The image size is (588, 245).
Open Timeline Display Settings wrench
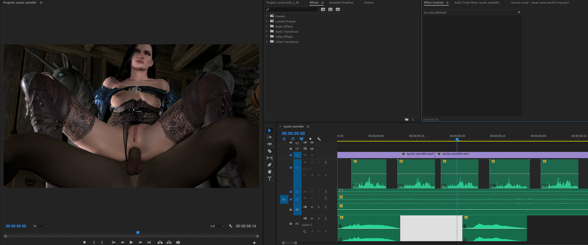coord(319,139)
